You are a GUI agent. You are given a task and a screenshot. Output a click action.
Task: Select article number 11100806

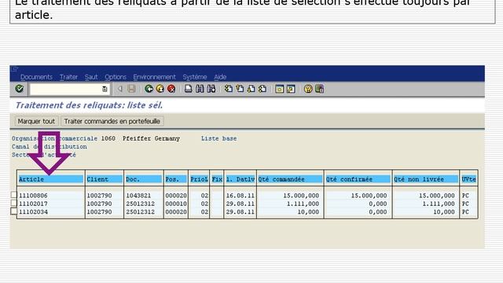(x=33, y=196)
